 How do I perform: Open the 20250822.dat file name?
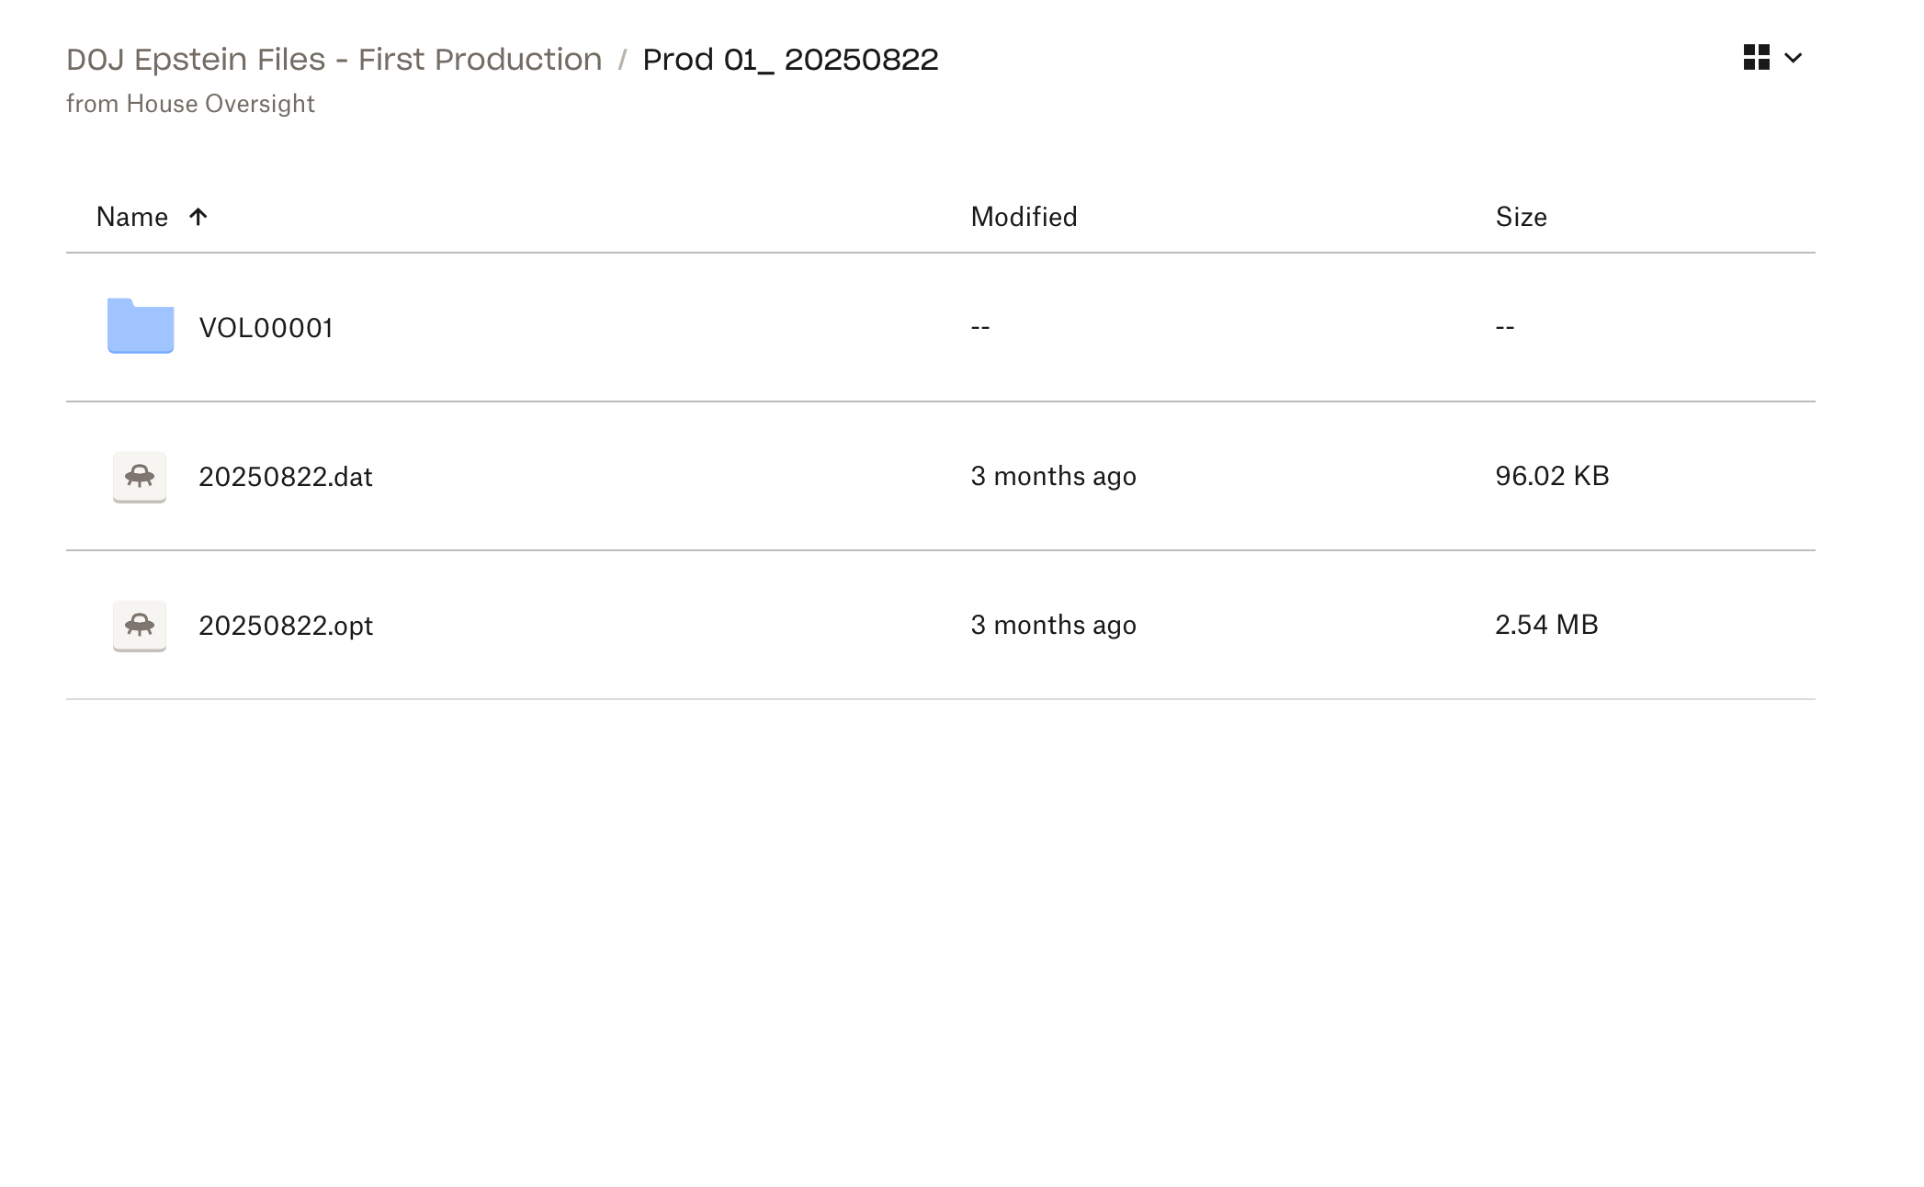click(286, 477)
